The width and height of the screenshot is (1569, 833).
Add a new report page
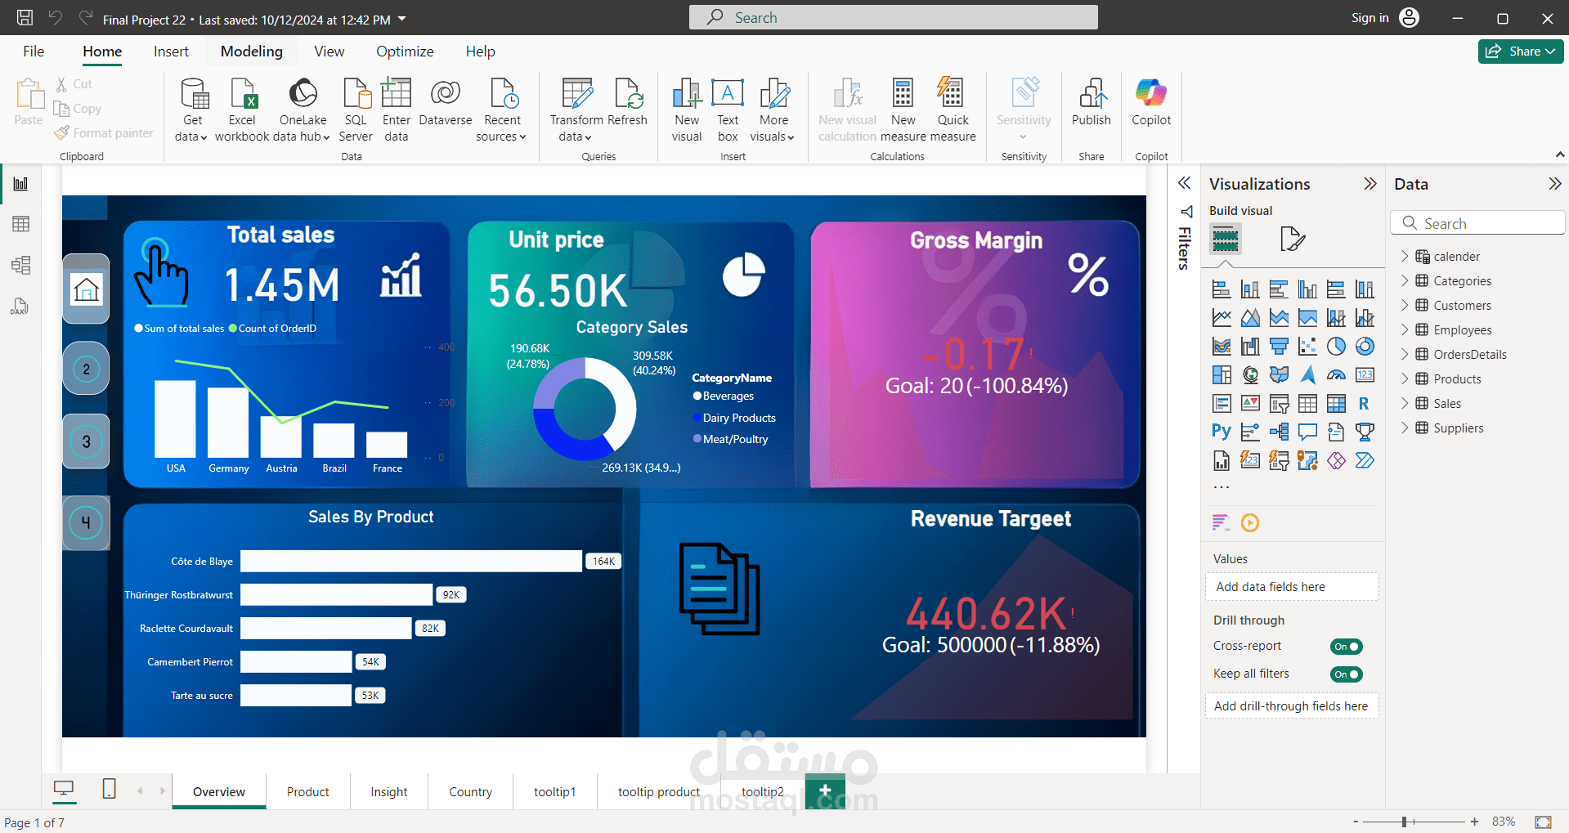click(825, 790)
